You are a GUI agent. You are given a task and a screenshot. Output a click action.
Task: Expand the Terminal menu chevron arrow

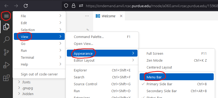60,57
